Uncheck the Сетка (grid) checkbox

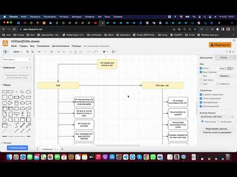tap(201, 68)
